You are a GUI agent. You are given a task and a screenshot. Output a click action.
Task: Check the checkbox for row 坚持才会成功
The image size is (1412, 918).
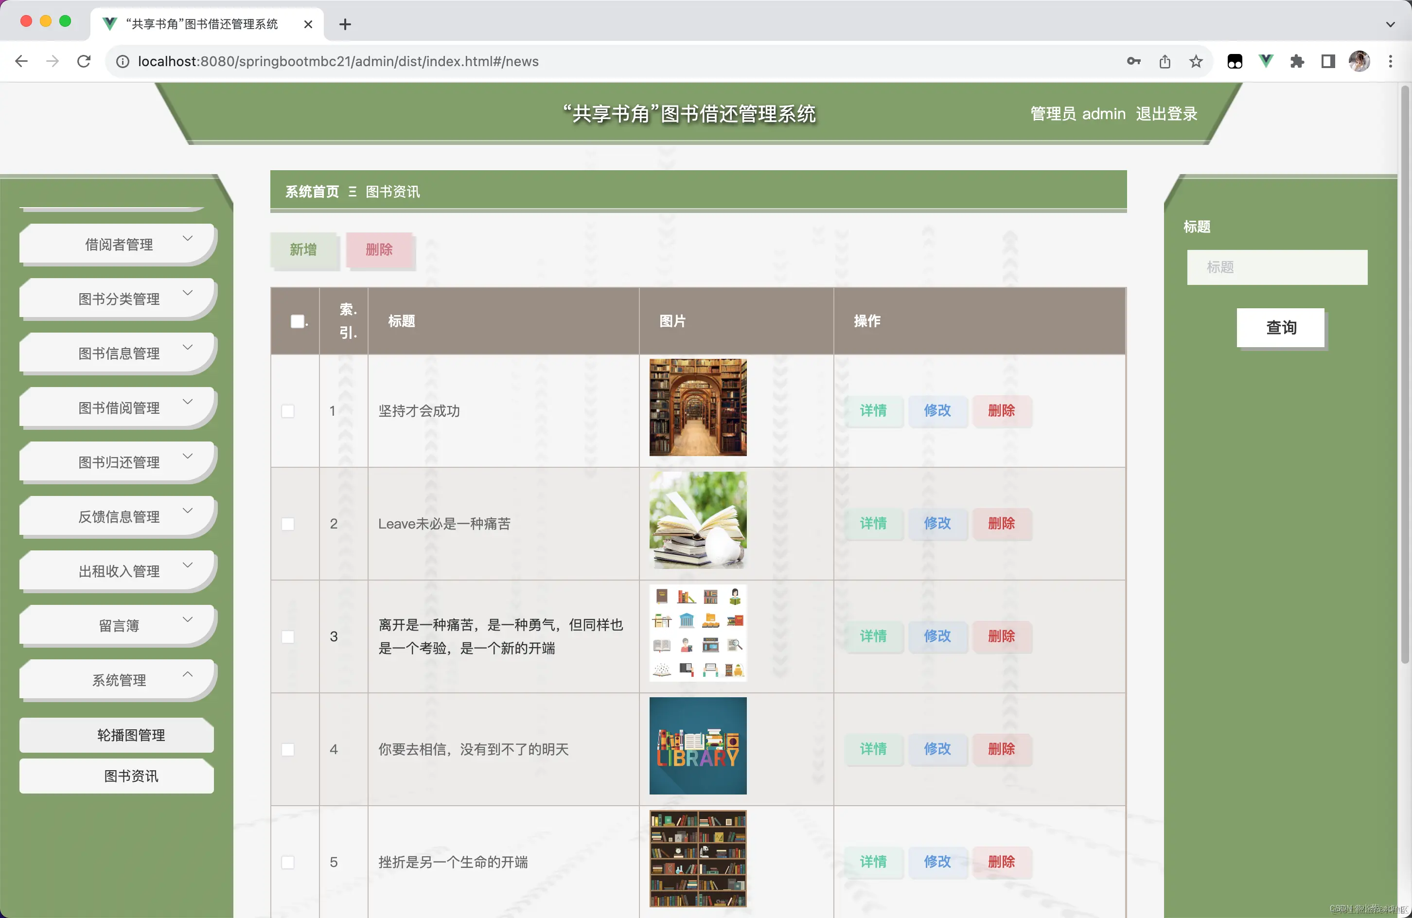(x=288, y=411)
